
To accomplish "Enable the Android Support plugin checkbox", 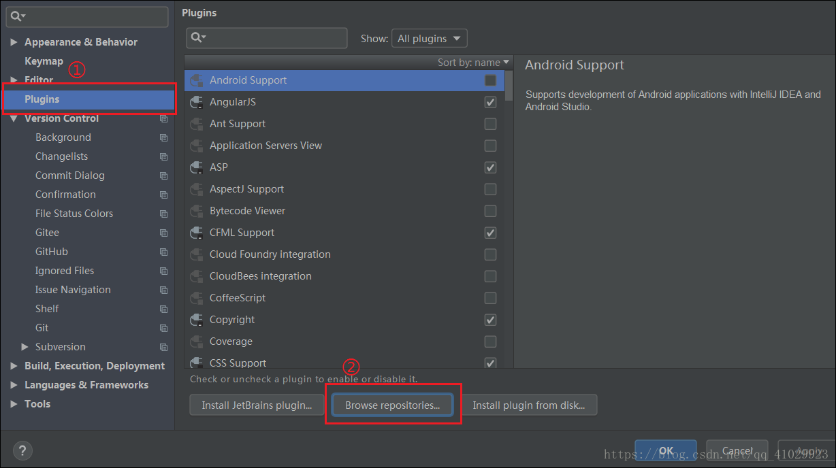I will 490,80.
